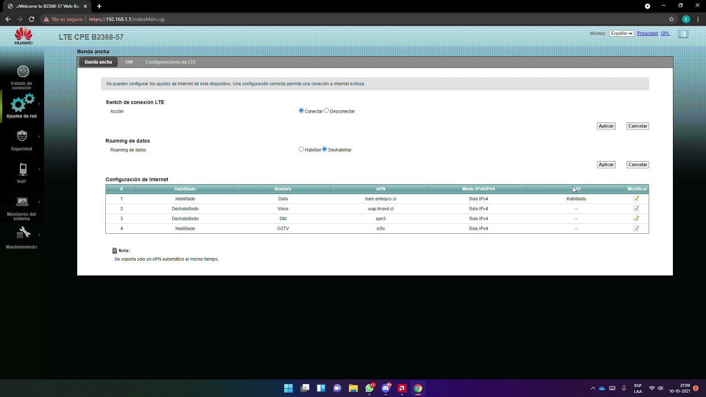706x397 pixels.
Task: Edit the Data APN row
Action: [x=637, y=198]
